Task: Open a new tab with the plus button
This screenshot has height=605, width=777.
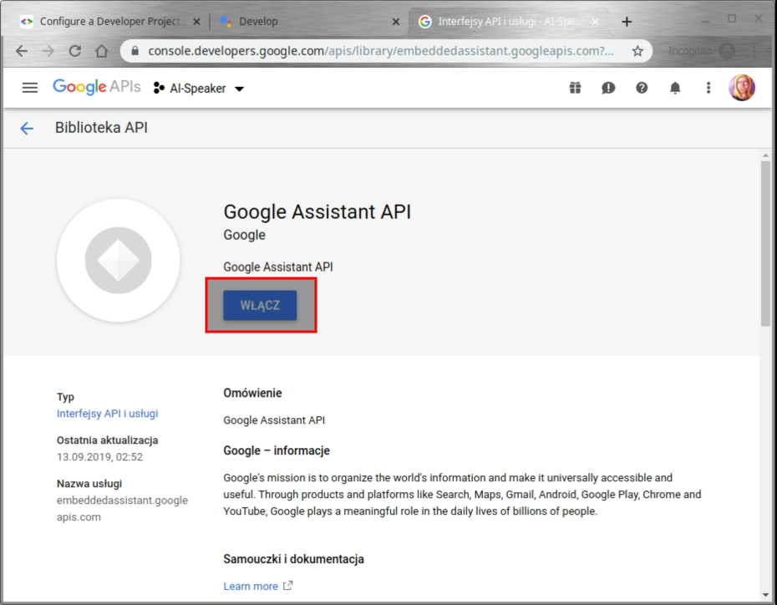Action: tap(627, 22)
